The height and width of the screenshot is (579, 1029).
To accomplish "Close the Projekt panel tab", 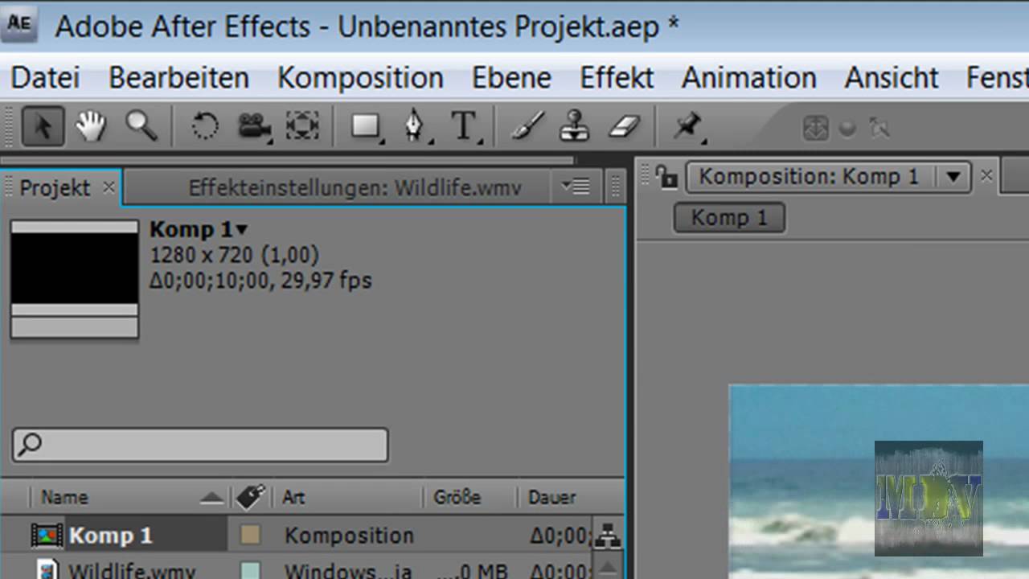I will tap(109, 188).
